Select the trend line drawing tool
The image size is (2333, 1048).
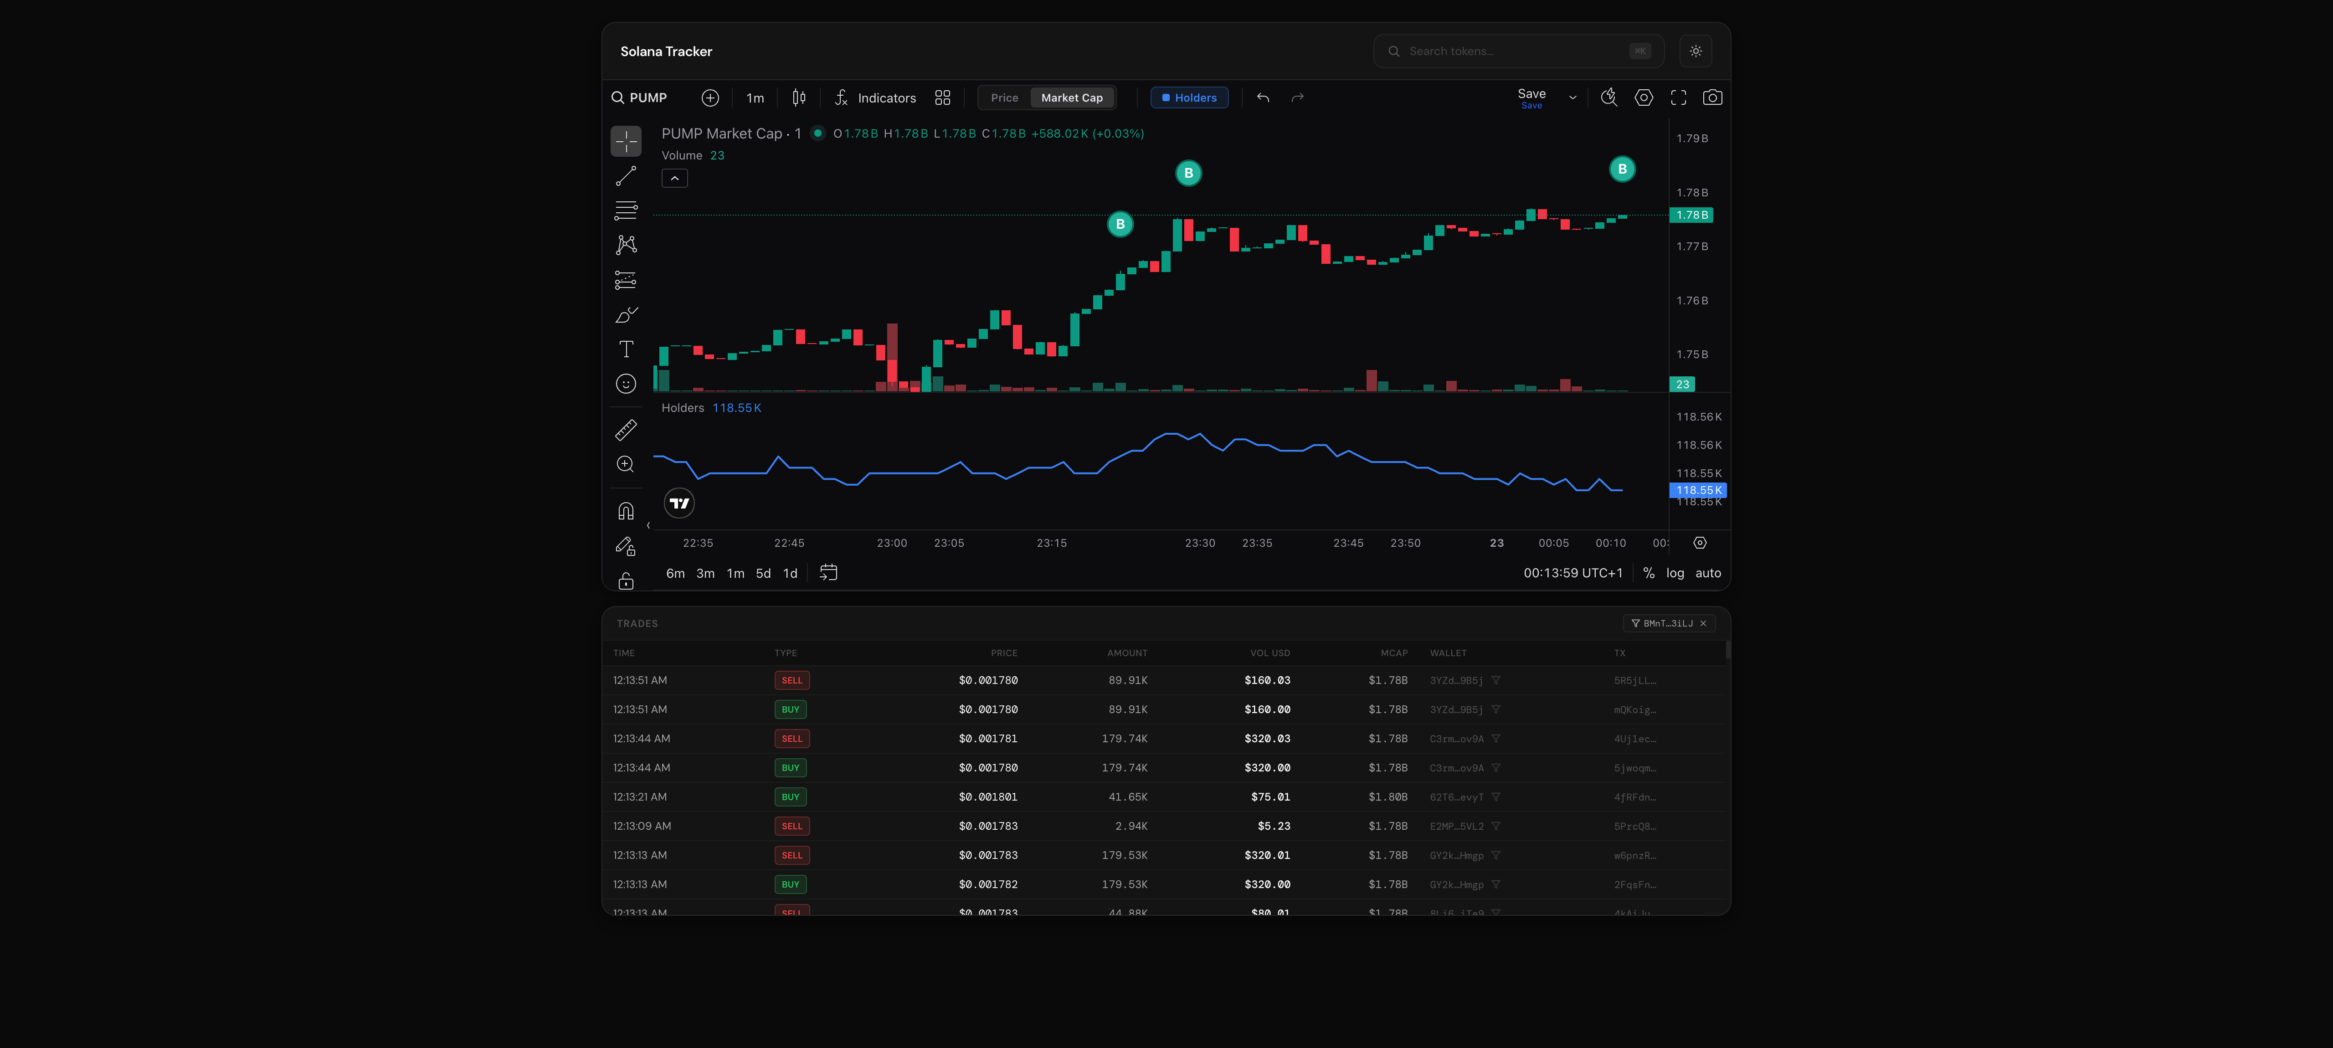(x=626, y=176)
